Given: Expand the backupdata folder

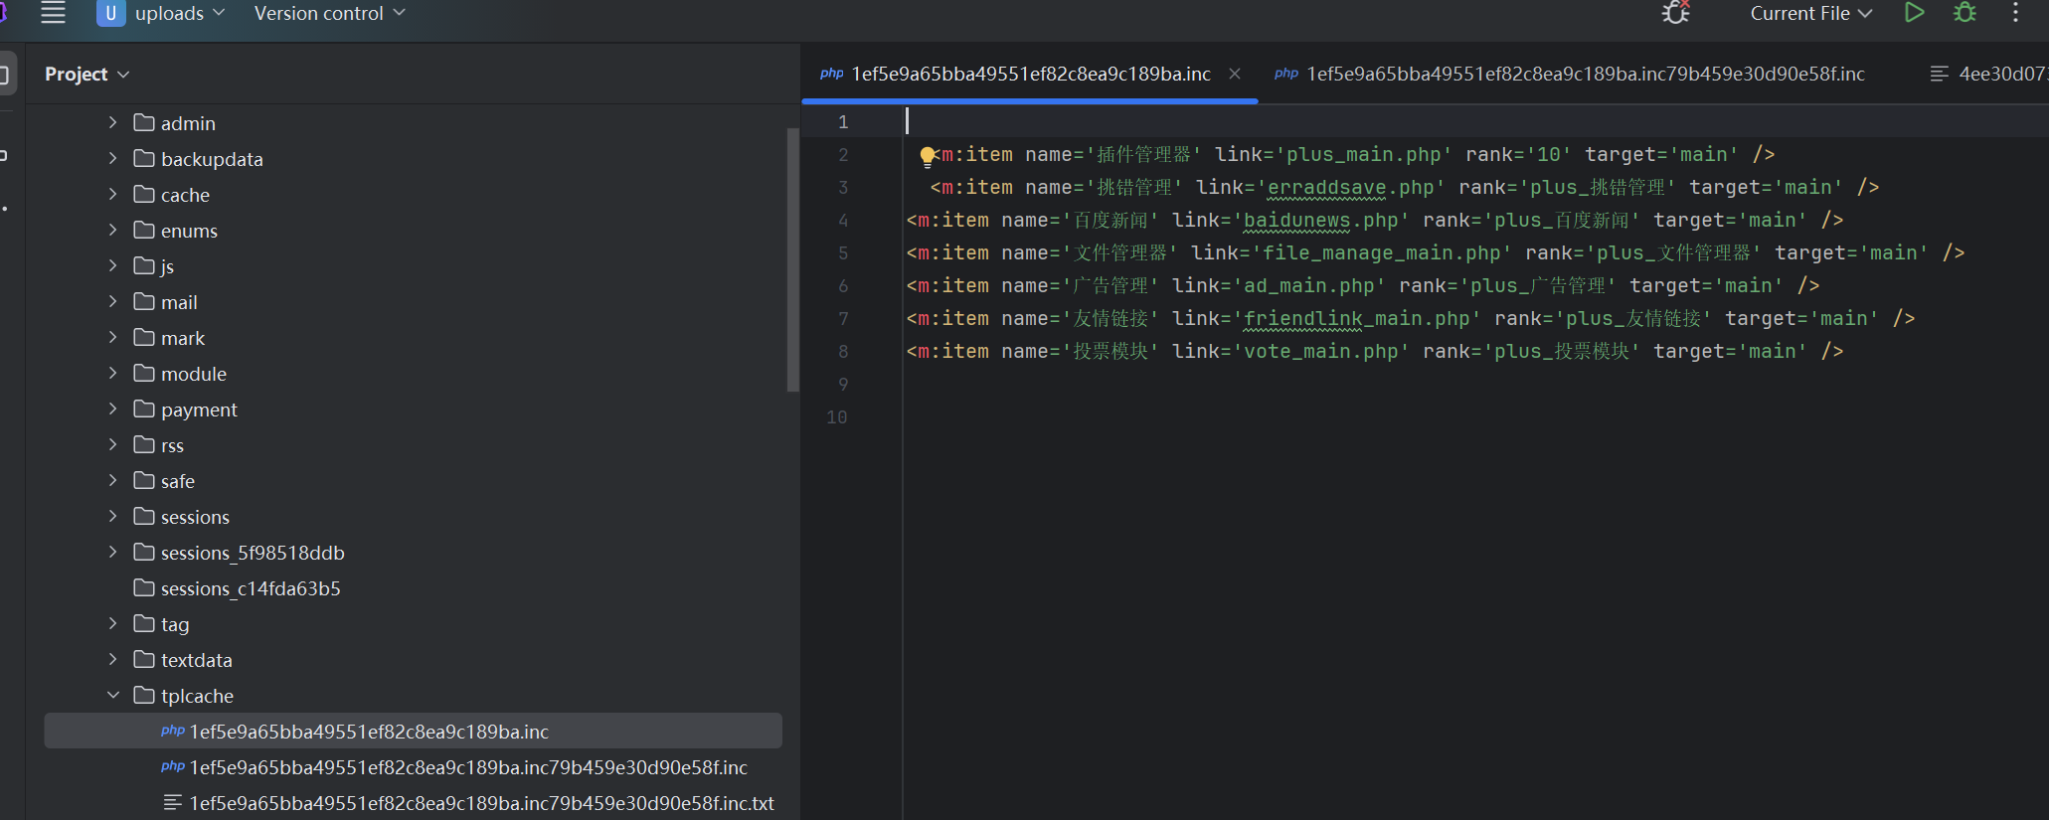Looking at the screenshot, I should [x=112, y=158].
